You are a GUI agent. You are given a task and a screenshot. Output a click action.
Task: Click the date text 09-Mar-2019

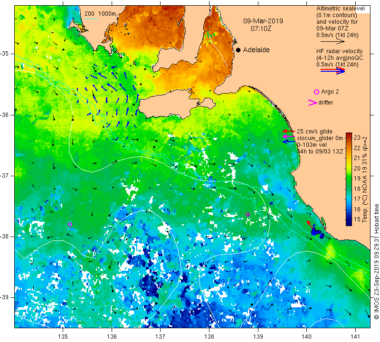coord(263,21)
